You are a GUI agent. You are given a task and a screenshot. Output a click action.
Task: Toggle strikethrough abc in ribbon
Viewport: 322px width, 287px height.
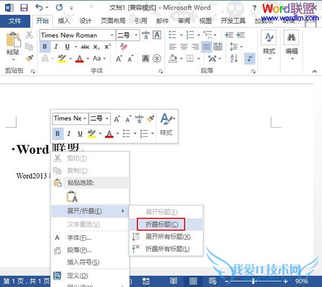pyautogui.click(x=85, y=47)
